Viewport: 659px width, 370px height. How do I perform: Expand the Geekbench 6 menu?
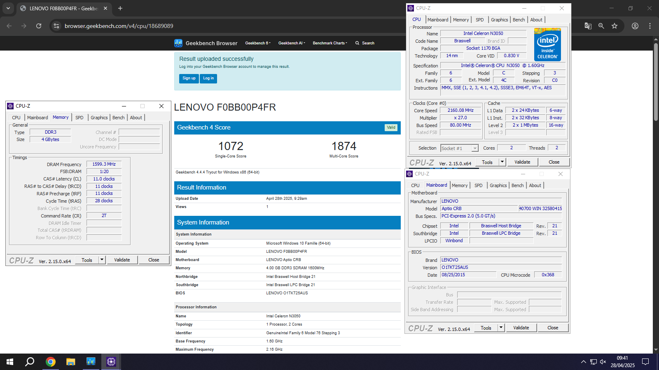pyautogui.click(x=258, y=43)
